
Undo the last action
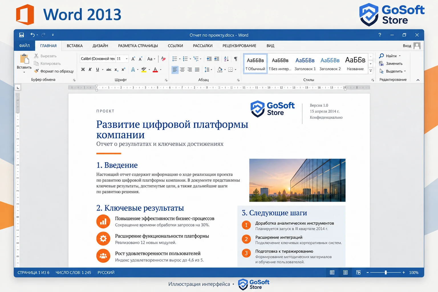[x=33, y=35]
